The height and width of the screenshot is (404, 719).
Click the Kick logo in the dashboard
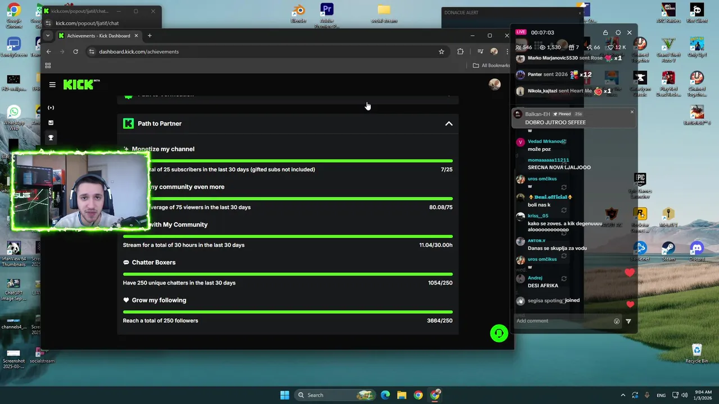click(81, 84)
